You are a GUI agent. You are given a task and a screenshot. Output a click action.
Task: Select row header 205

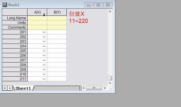pyautogui.click(x=15, y=51)
